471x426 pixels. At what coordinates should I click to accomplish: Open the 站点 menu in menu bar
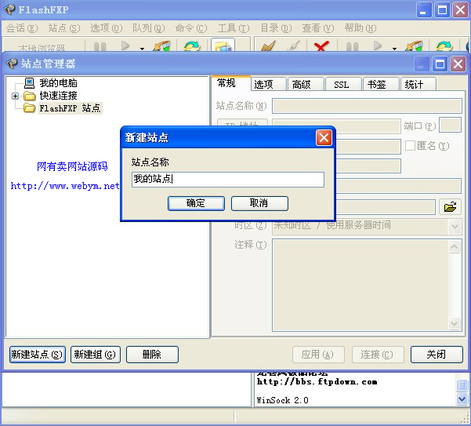click(63, 28)
